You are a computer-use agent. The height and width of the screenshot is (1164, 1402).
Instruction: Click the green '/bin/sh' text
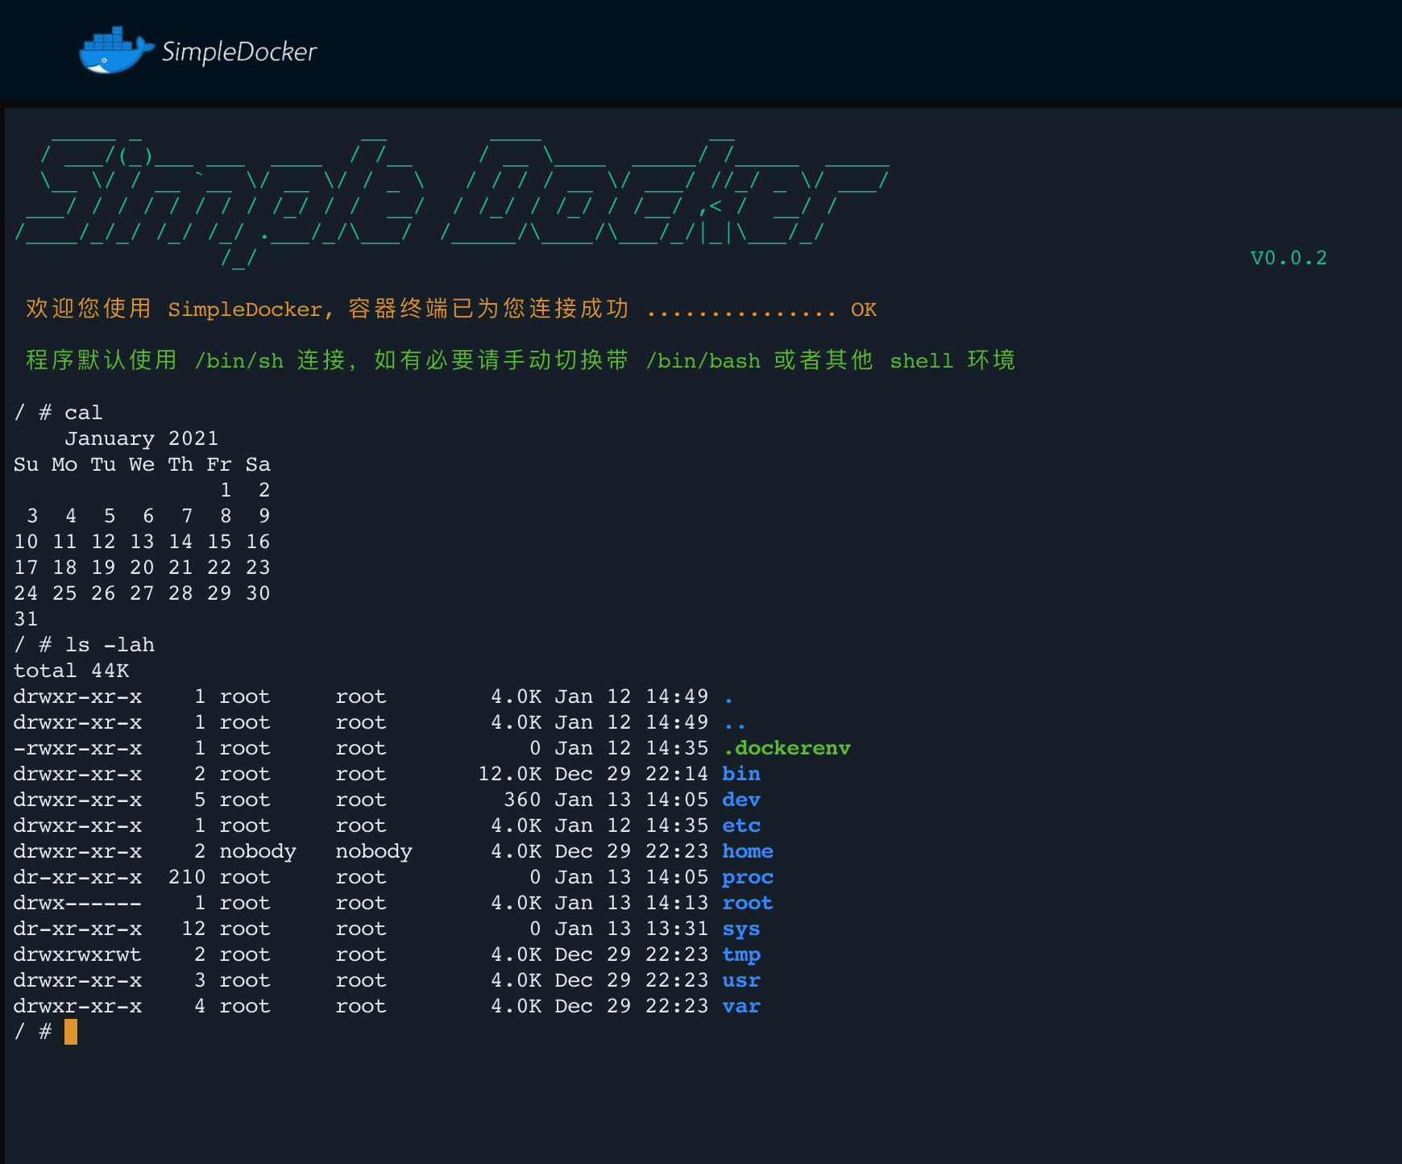pos(239,361)
